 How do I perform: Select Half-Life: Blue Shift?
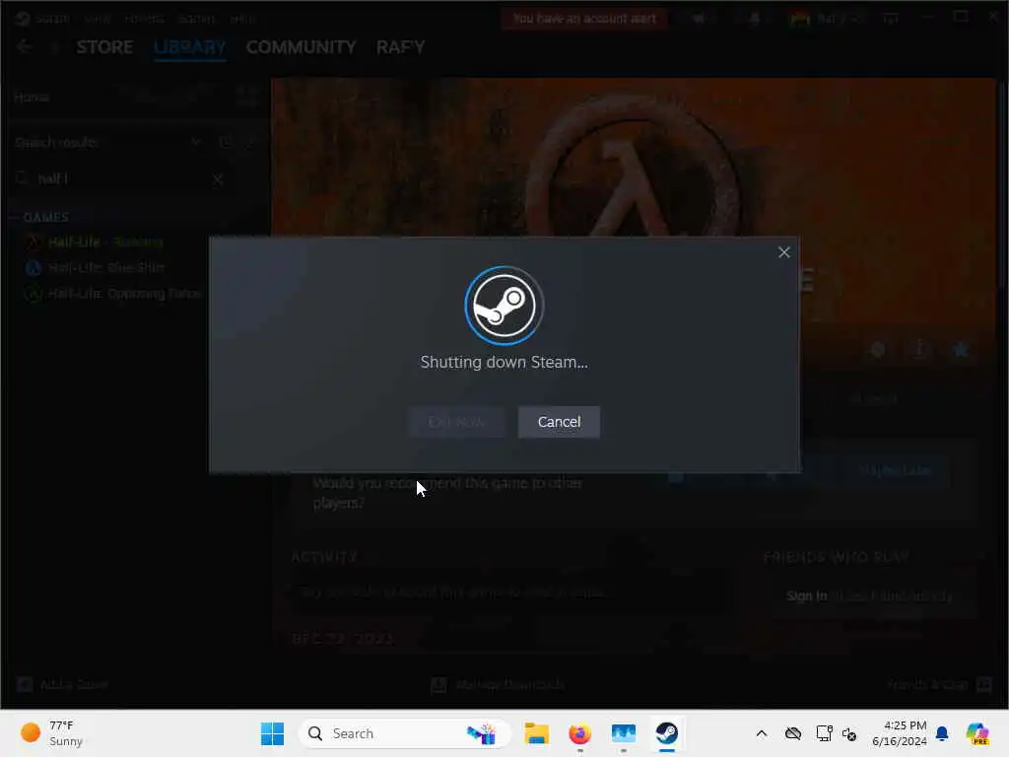click(95, 268)
